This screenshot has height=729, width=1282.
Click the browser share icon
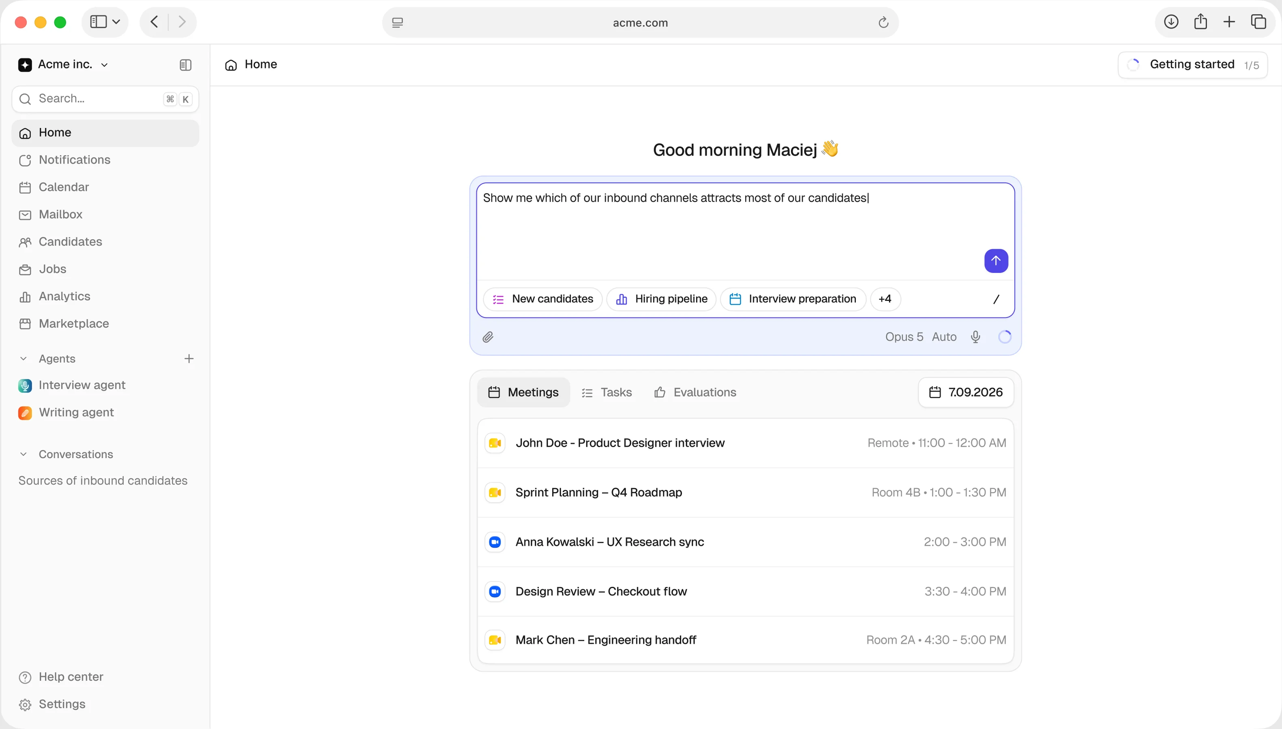1201,22
